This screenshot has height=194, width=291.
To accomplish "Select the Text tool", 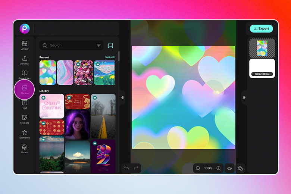I will tap(25, 105).
